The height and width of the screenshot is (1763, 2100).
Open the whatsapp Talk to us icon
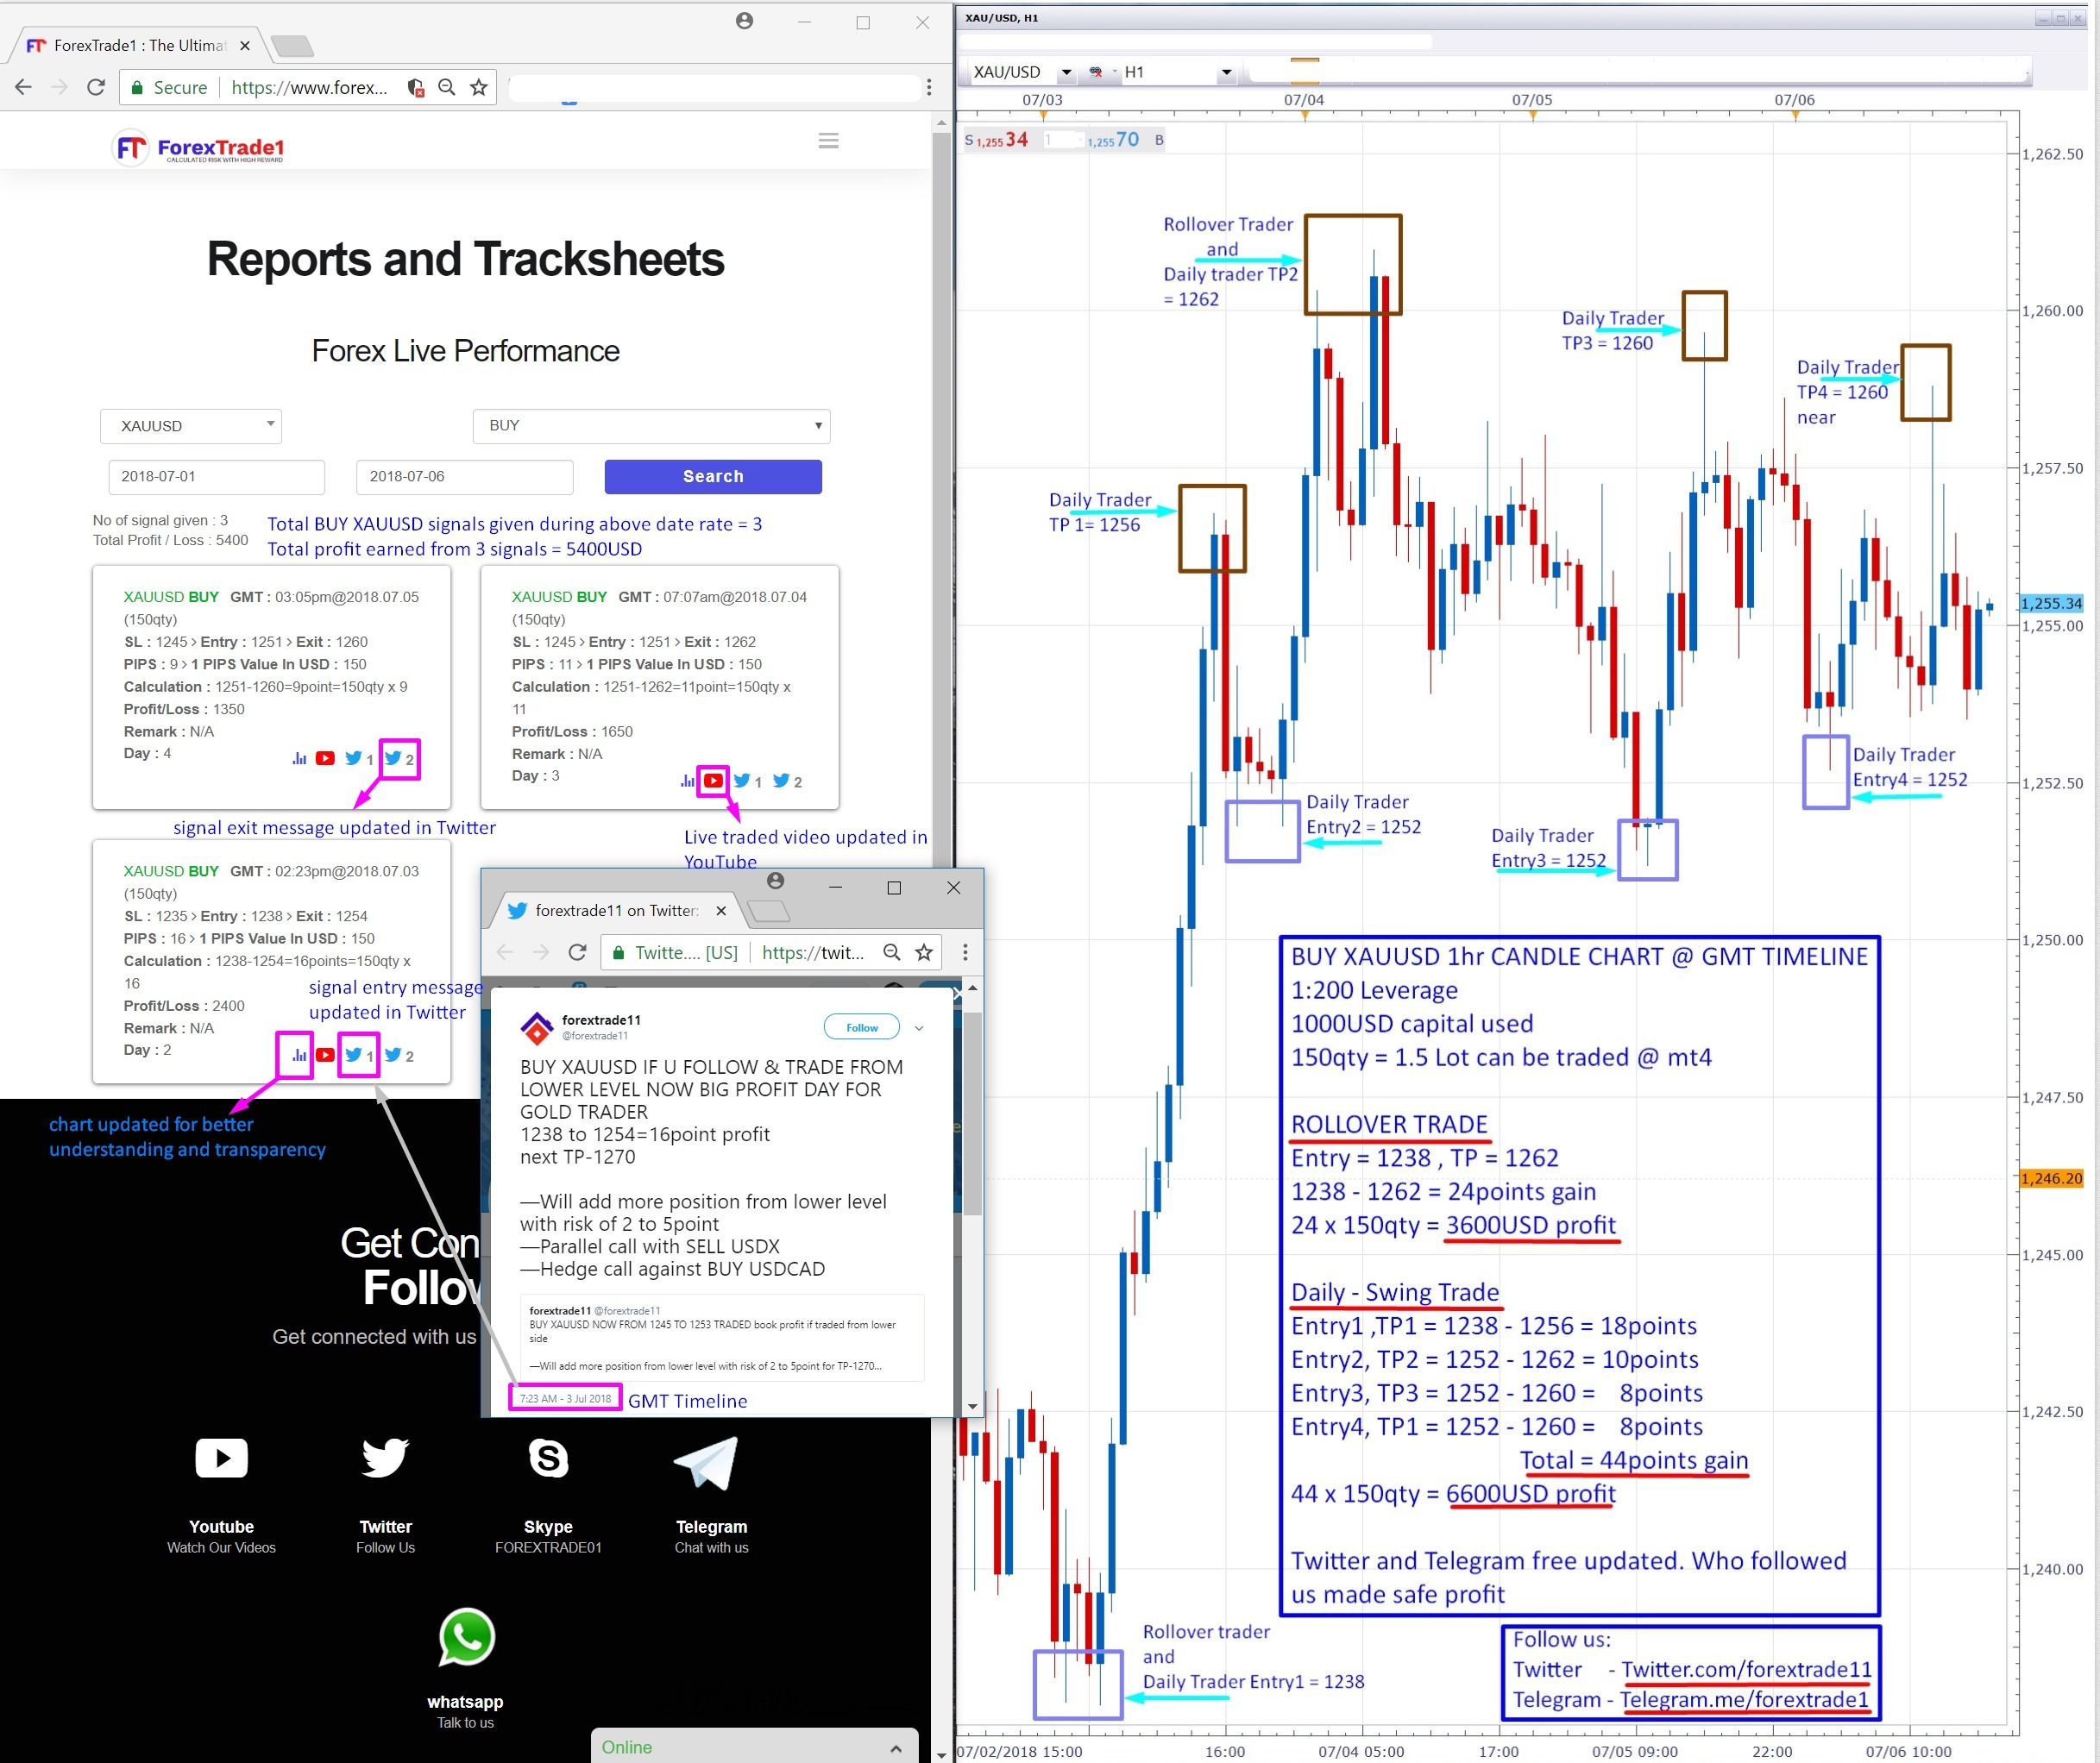tap(466, 1637)
